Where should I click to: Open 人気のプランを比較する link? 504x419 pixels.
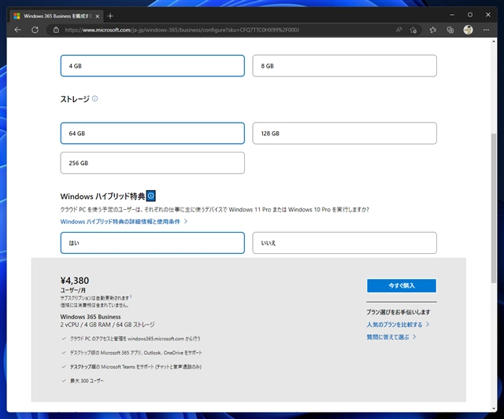[x=398, y=325]
